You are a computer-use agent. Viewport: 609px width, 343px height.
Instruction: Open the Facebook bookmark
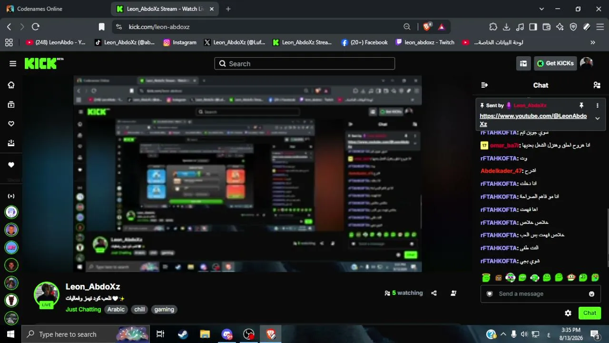point(364,42)
